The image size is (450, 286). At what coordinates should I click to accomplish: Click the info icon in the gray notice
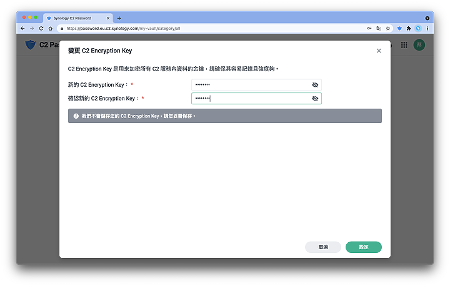(x=76, y=116)
